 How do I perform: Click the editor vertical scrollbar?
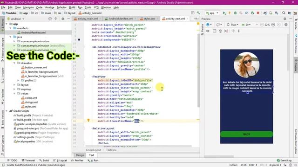198,70
